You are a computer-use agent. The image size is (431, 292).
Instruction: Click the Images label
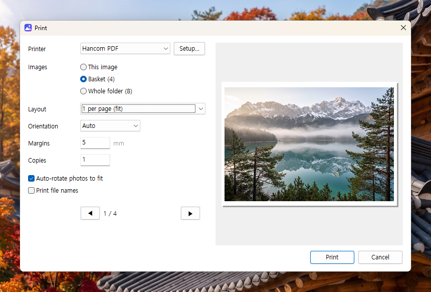pyautogui.click(x=38, y=67)
